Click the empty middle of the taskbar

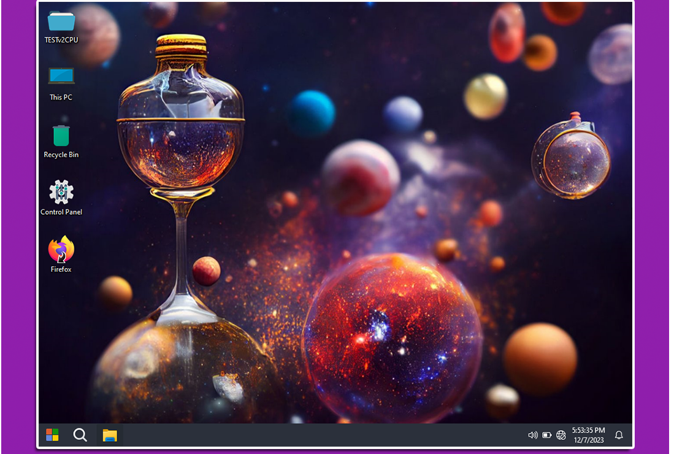pyautogui.click(x=319, y=435)
